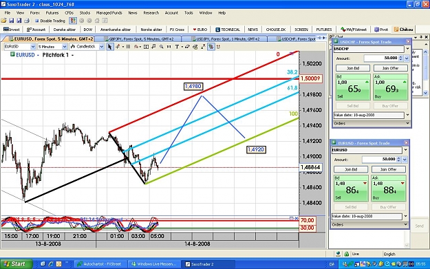This screenshot has height=269, width=430.
Task: Click the Start button on taskbar
Action: (x=17, y=264)
